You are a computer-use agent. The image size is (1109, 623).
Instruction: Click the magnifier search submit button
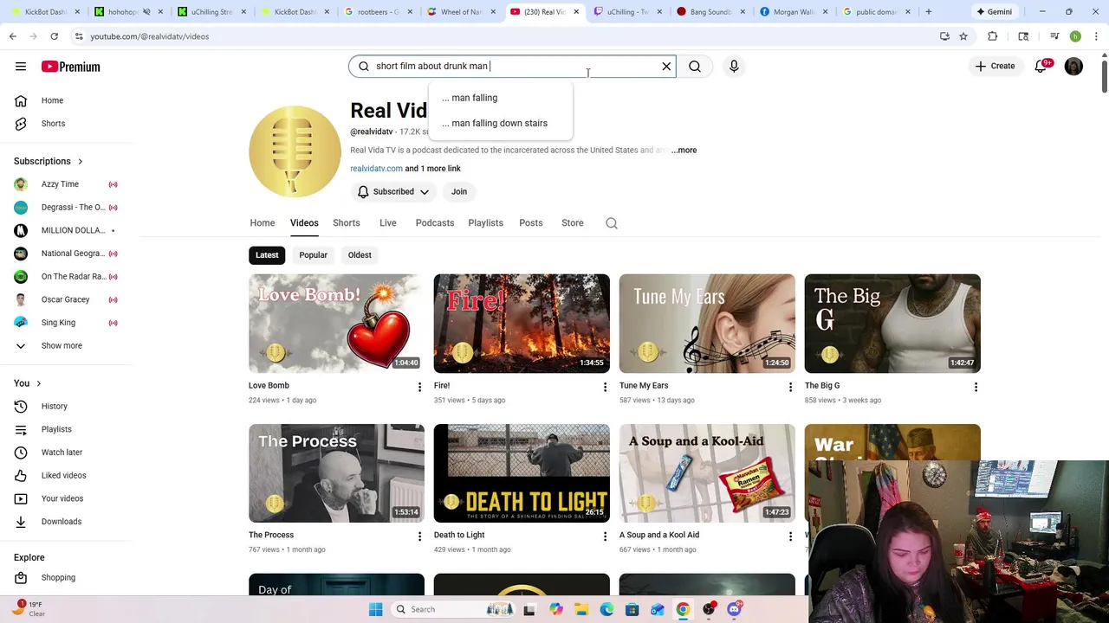[695, 66]
